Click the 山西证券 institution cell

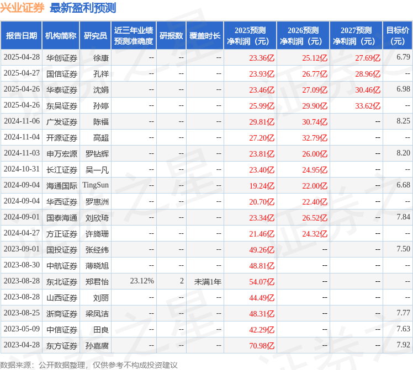62,298
